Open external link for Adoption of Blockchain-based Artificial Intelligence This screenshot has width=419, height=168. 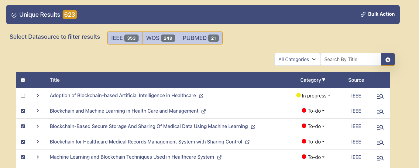pos(201,96)
